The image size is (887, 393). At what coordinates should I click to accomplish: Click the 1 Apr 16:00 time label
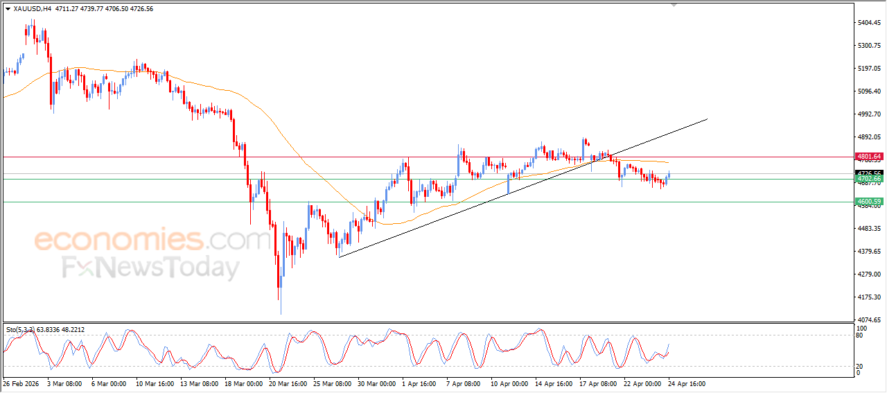point(420,383)
